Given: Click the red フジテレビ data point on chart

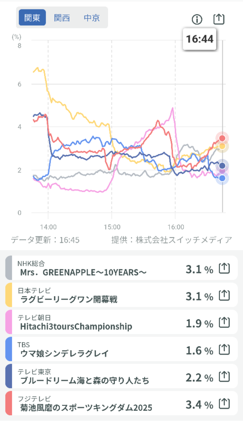Looking at the screenshot, I should click(222, 138).
